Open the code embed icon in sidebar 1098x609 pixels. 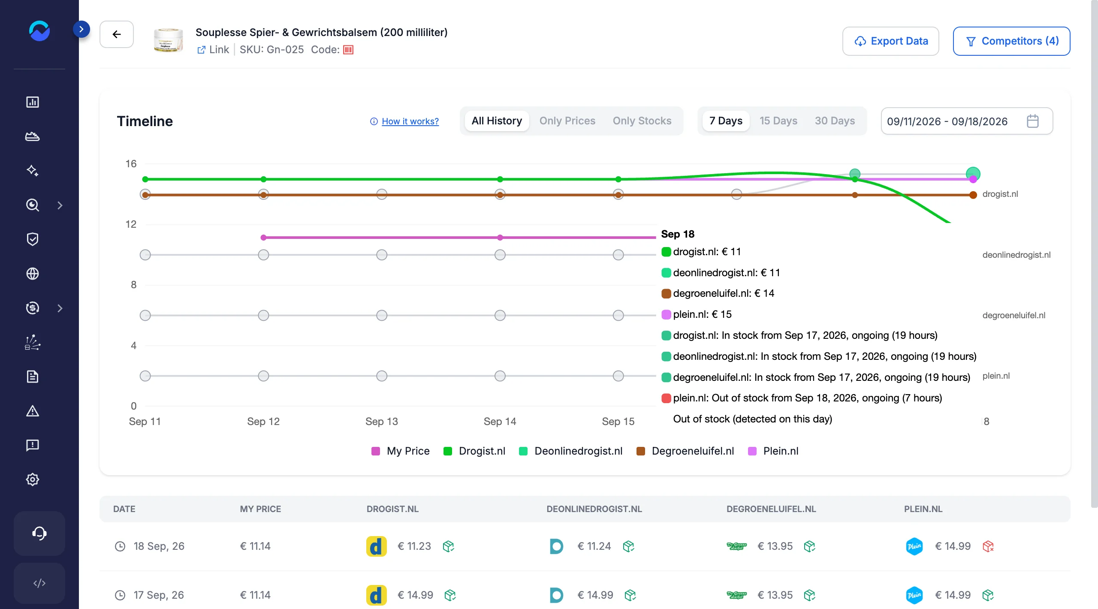pos(39,583)
